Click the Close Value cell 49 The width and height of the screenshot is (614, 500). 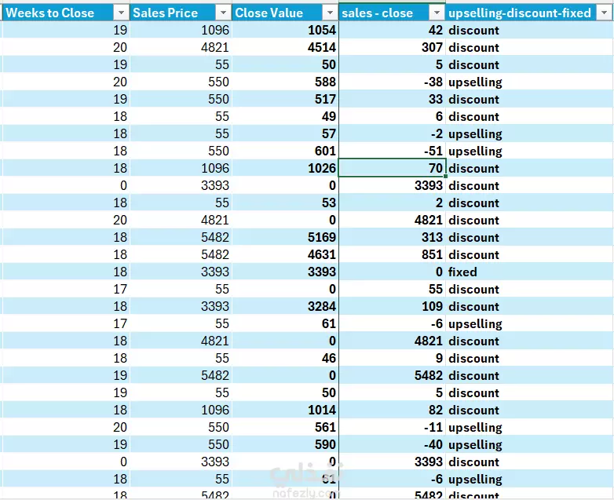click(285, 116)
